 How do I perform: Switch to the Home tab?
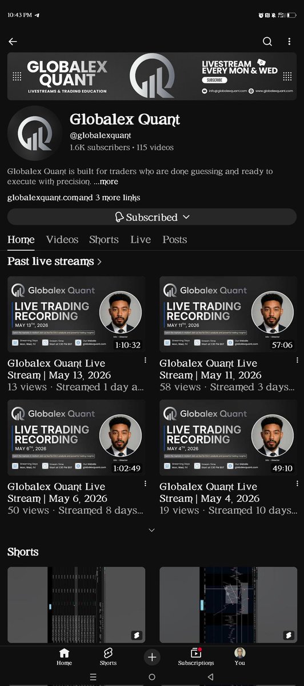(x=21, y=240)
